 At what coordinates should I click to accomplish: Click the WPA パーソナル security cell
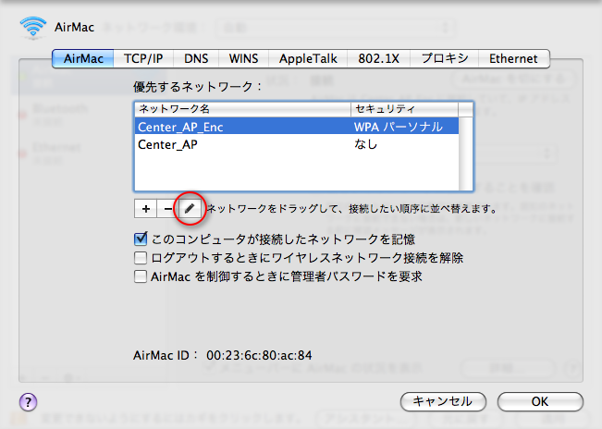(x=399, y=127)
